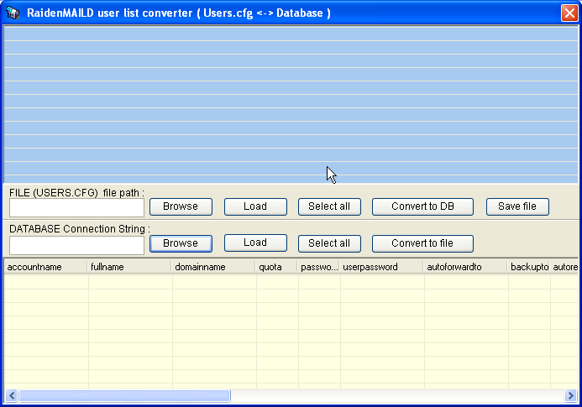Click the DATABASE Connection String input field
Screen dimensions: 582x407
point(76,244)
